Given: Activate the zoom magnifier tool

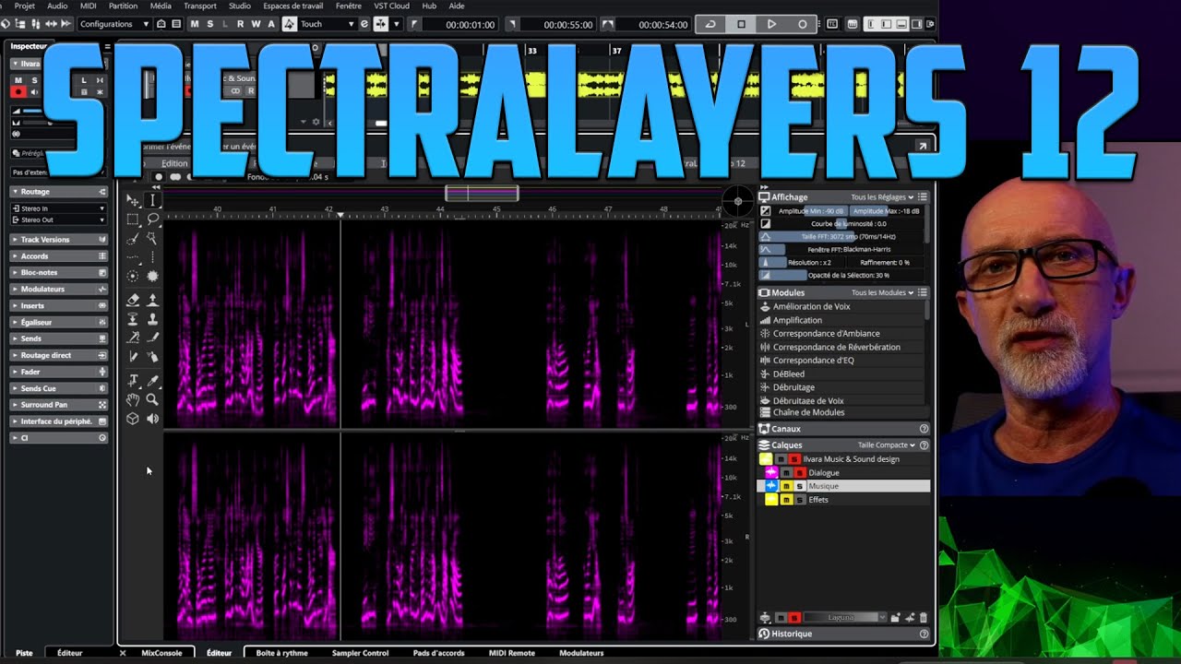Looking at the screenshot, I should pyautogui.click(x=153, y=399).
